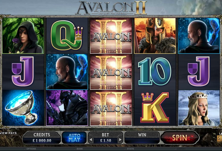Select the green Queen Q symbol

pos(67,36)
